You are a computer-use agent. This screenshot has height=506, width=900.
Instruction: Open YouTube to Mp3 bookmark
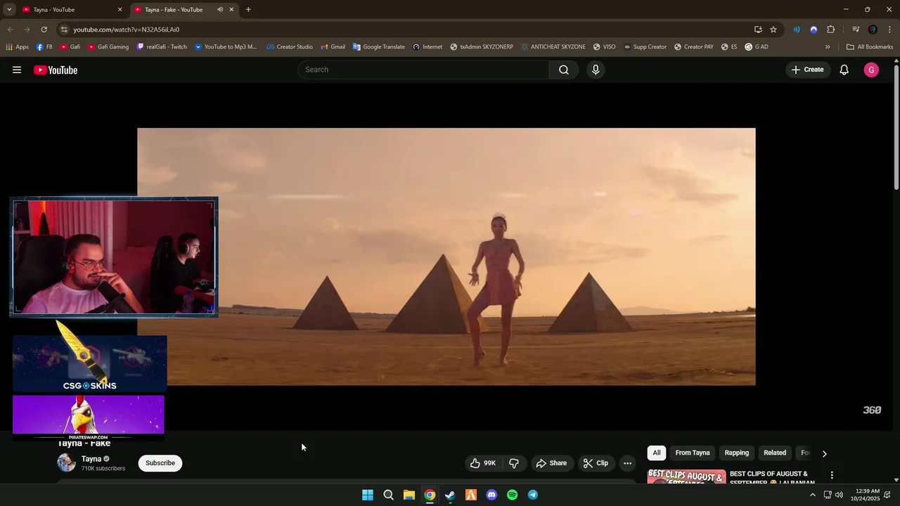click(226, 47)
